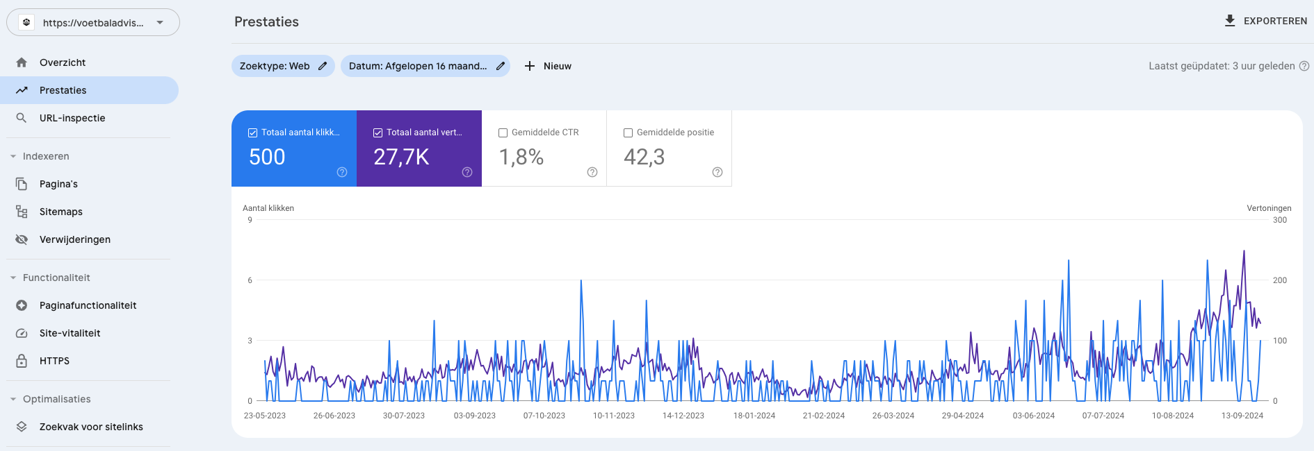Uncheck Totaal aantal klikken checkbox
The image size is (1314, 451).
pos(253,133)
